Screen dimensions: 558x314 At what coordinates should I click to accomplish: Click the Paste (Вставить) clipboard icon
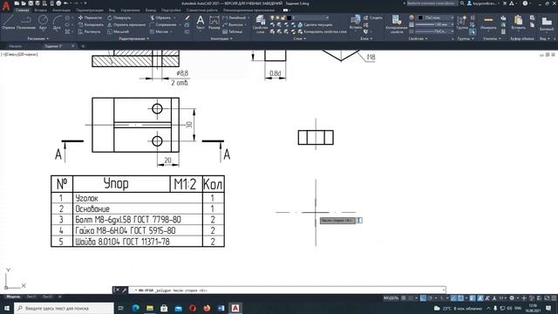point(518,23)
